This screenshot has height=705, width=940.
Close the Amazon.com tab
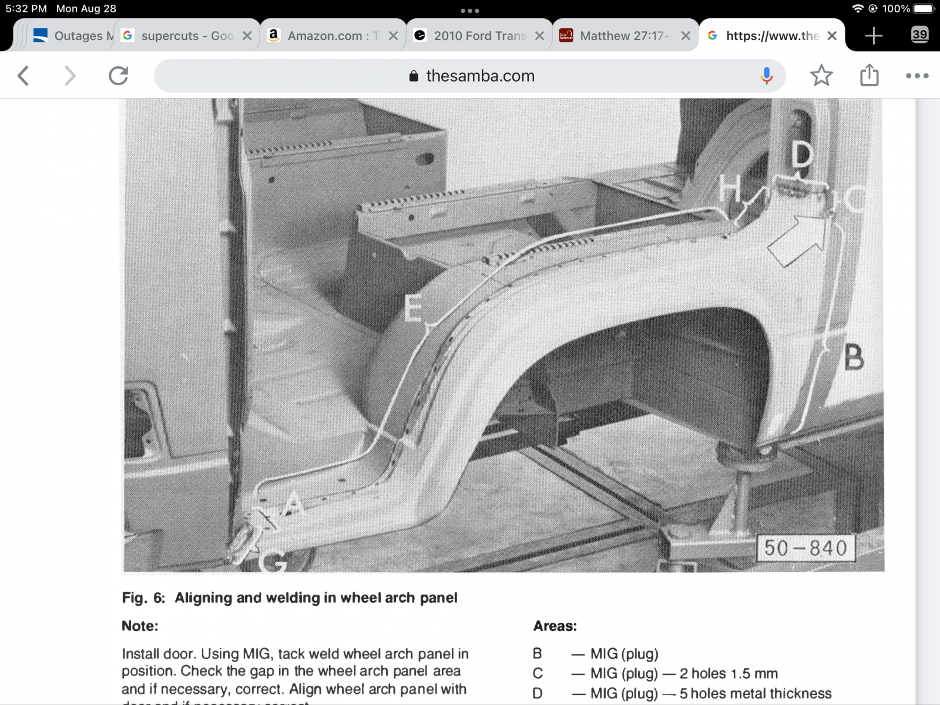click(x=394, y=36)
